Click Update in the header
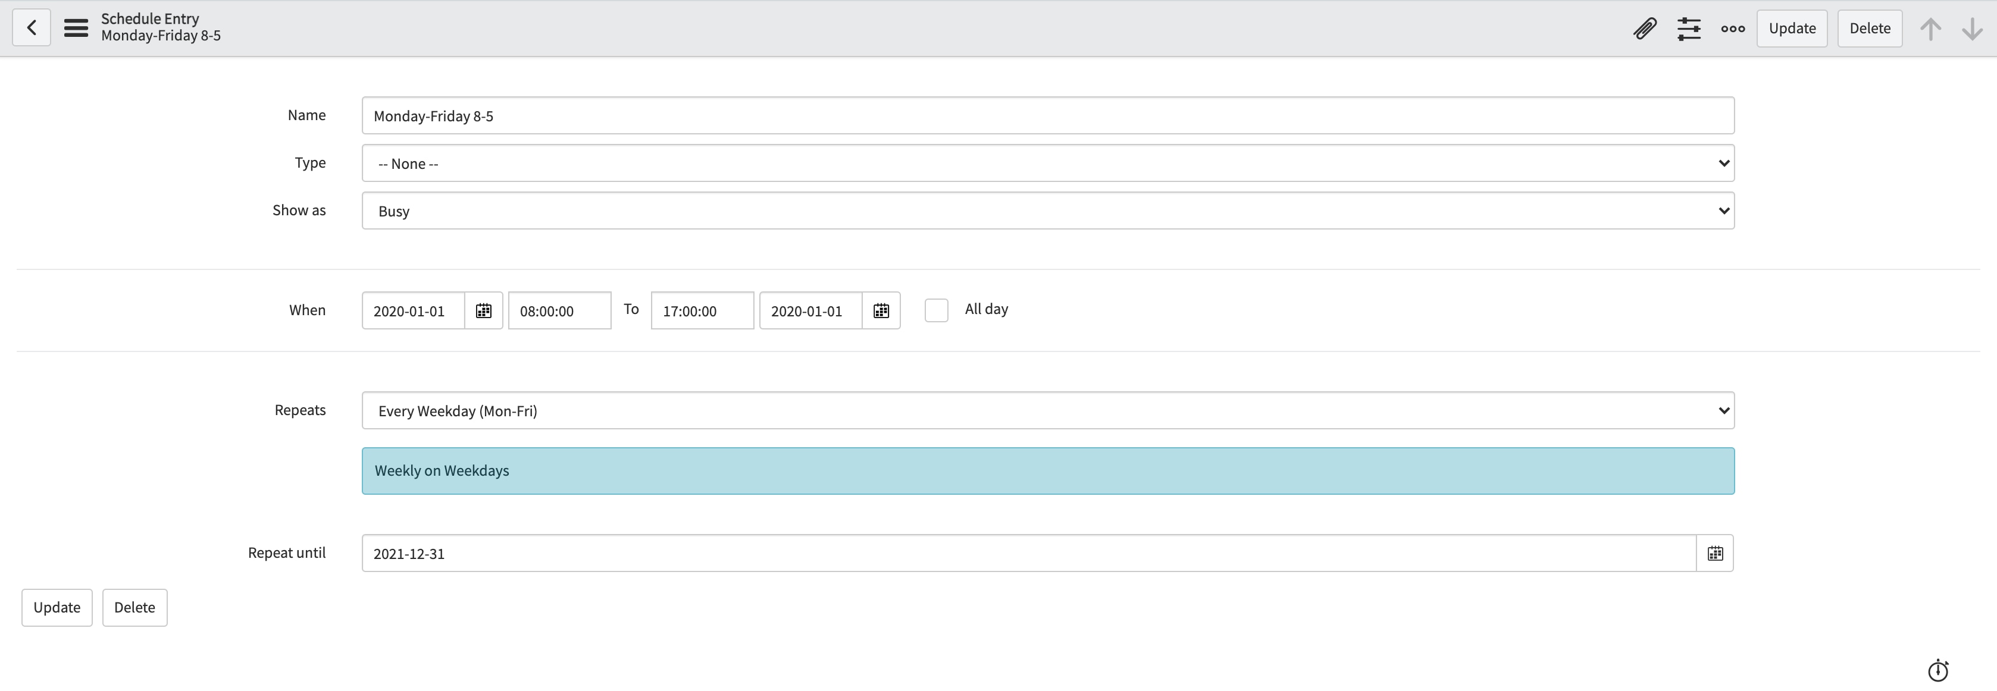 1792,28
